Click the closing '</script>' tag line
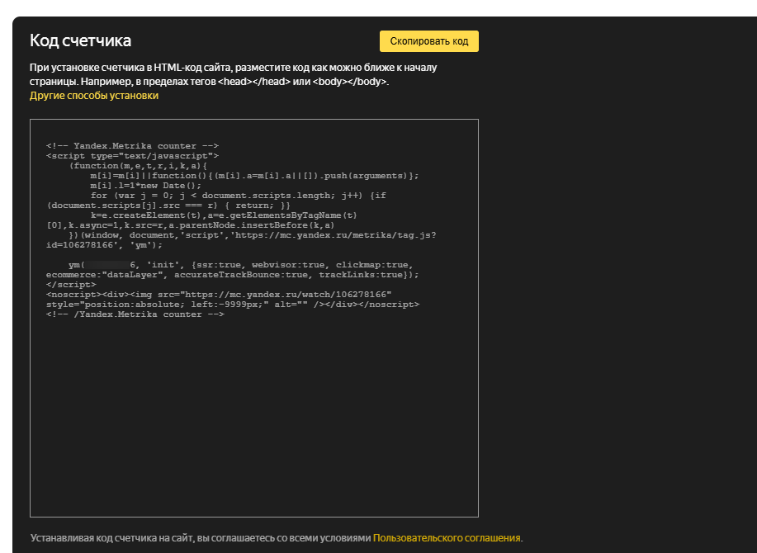 (x=71, y=285)
